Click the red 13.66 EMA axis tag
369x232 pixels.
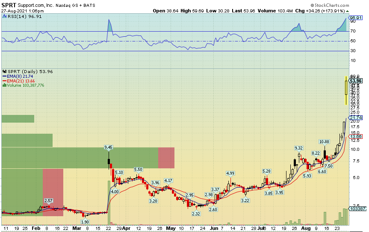pyautogui.click(x=356, y=137)
